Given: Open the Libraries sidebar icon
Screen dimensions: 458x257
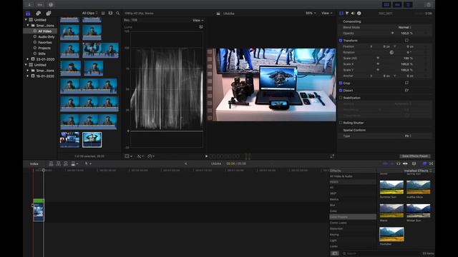Looking at the screenshot, I should tap(28, 14).
